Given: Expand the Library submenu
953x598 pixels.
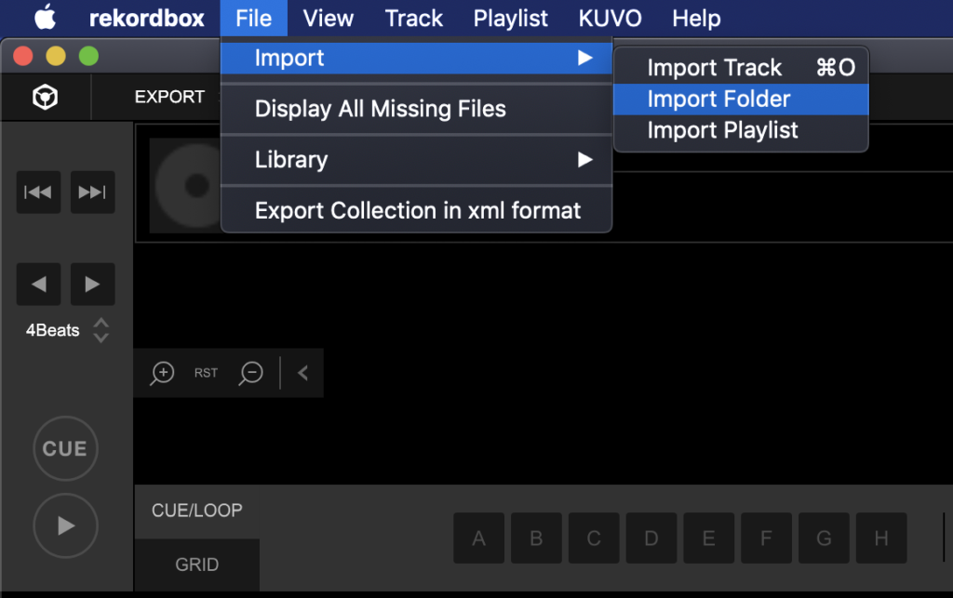Looking at the screenshot, I should pyautogui.click(x=416, y=160).
